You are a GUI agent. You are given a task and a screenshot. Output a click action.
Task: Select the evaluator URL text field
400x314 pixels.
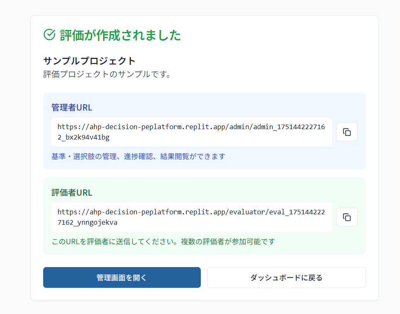point(192,217)
